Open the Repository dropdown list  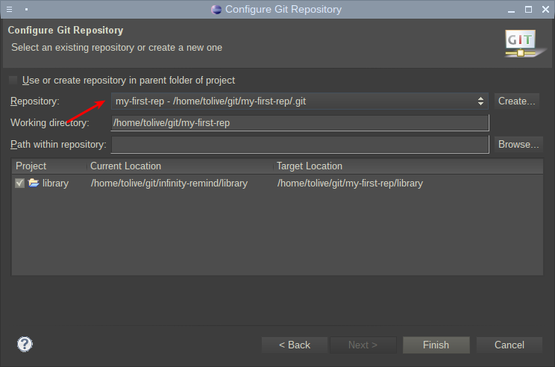pyautogui.click(x=299, y=101)
